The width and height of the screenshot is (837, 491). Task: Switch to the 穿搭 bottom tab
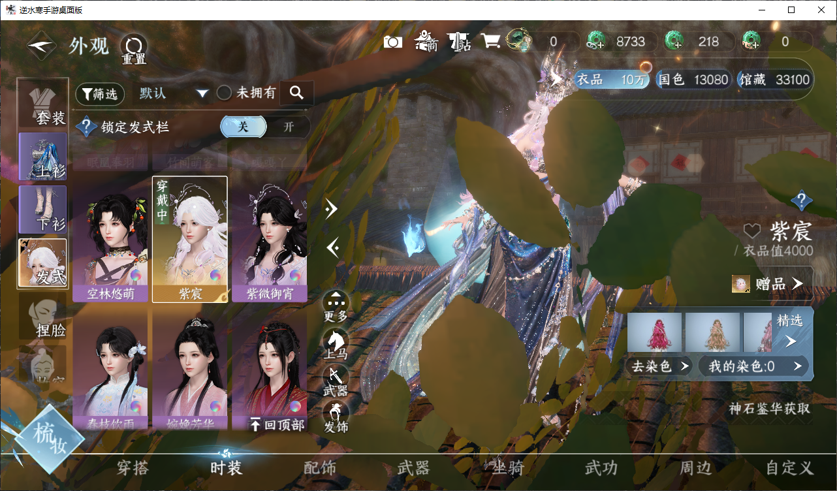(133, 468)
